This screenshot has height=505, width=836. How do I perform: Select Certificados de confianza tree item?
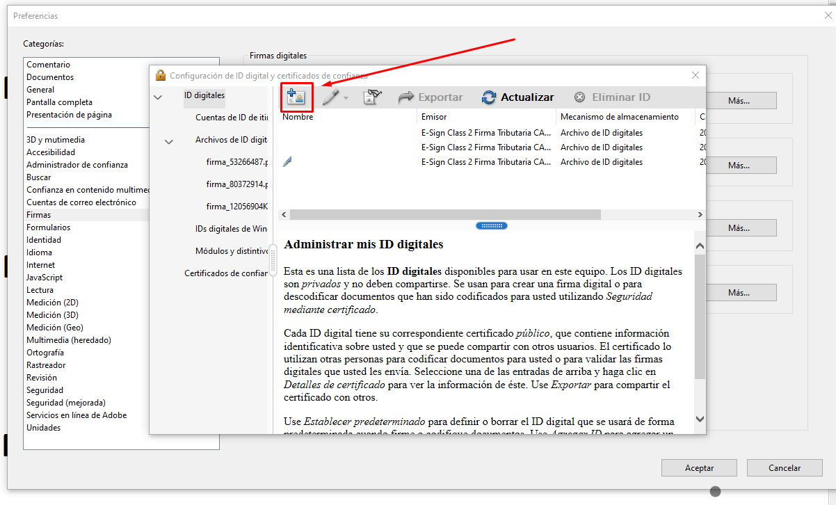(x=225, y=273)
